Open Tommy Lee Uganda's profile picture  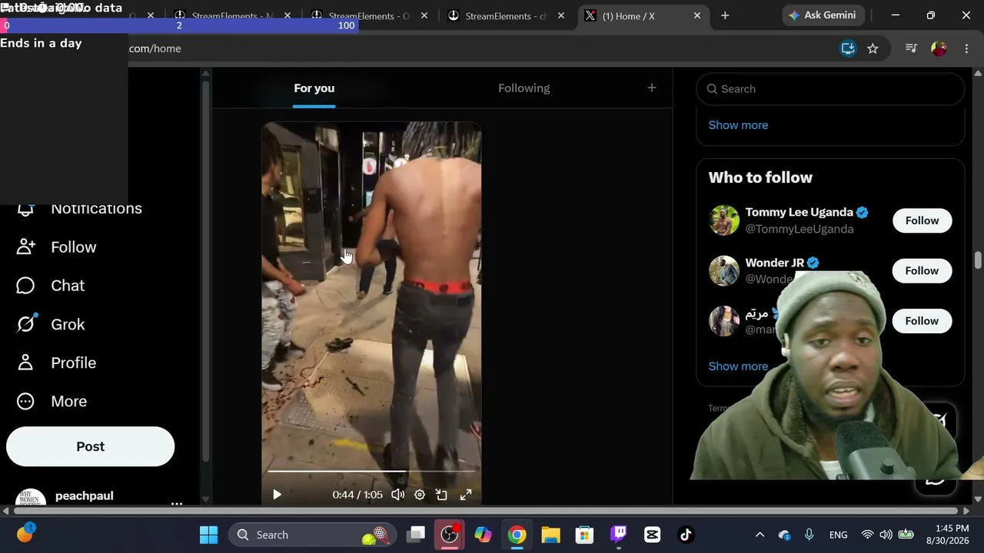(723, 220)
